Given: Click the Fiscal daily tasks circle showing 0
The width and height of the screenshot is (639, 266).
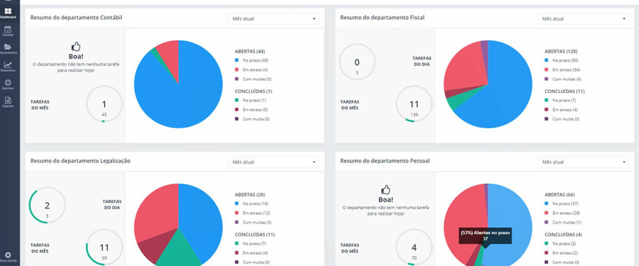Looking at the screenshot, I should 357,62.
